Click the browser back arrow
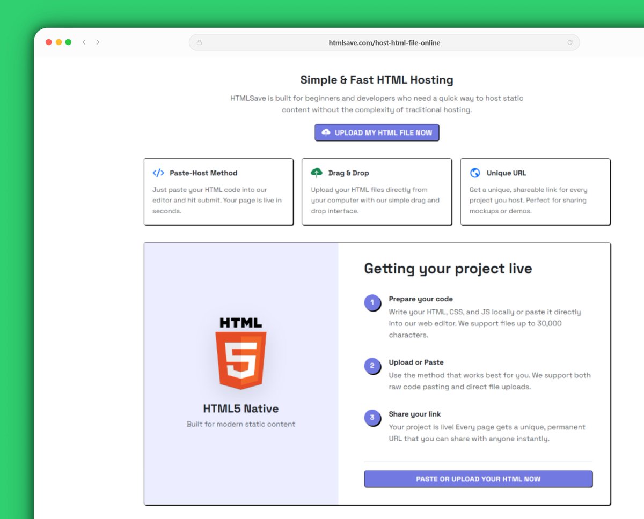644x519 pixels. tap(84, 42)
